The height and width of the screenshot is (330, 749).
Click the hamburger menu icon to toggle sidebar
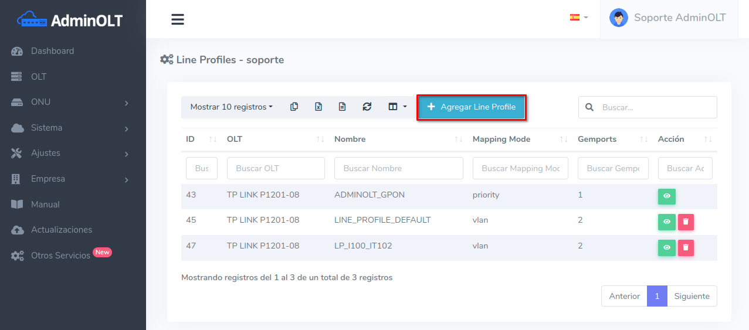[178, 19]
